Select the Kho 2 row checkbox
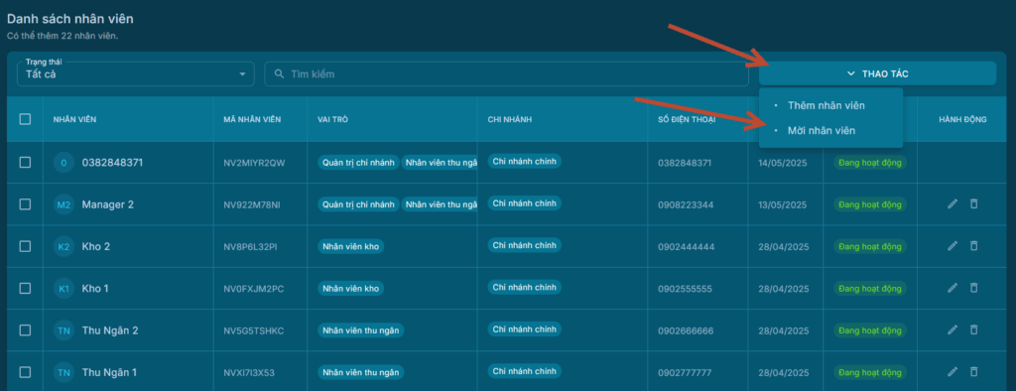The width and height of the screenshot is (1016, 391). 25,246
